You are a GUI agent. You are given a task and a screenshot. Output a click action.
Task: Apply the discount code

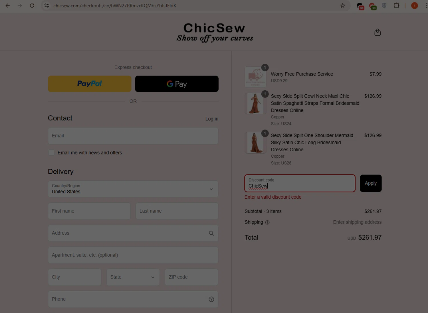click(x=371, y=183)
